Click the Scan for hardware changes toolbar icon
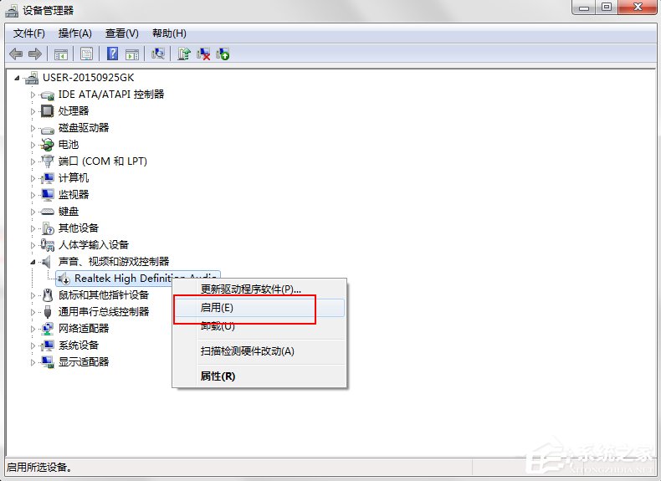The width and height of the screenshot is (661, 481). pos(156,54)
